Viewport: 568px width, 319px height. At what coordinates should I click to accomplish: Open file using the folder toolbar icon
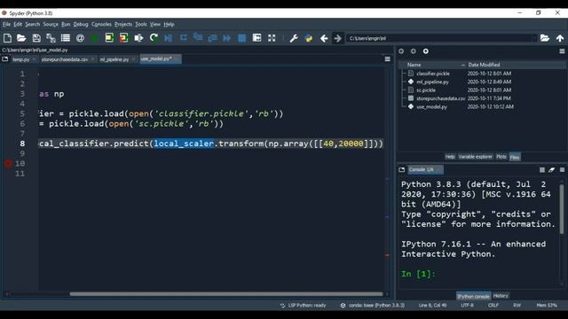(x=21, y=38)
